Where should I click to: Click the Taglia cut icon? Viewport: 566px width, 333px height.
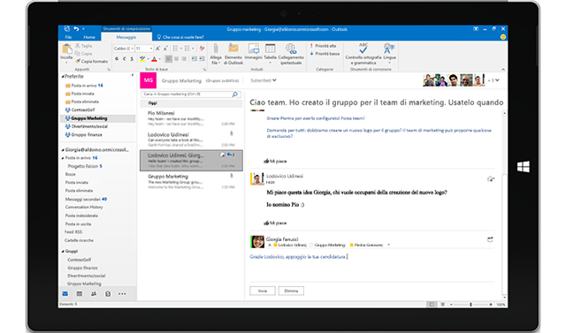[x=78, y=46]
